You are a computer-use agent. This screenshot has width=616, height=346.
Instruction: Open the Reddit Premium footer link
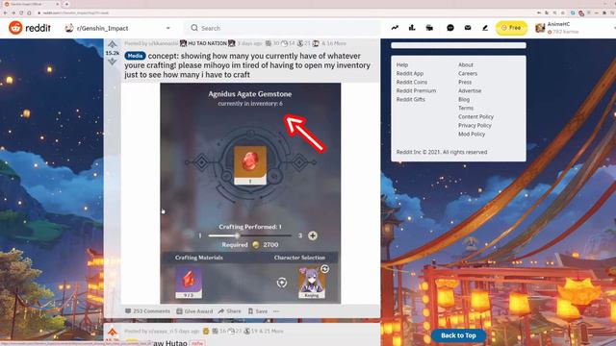(x=416, y=90)
